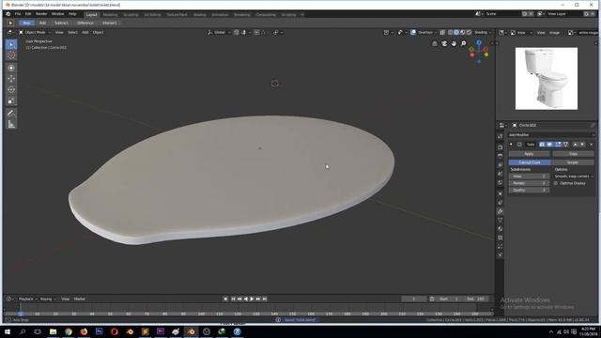Open the Material properties tab icon
The width and height of the screenshot is (601, 338).
point(501,229)
